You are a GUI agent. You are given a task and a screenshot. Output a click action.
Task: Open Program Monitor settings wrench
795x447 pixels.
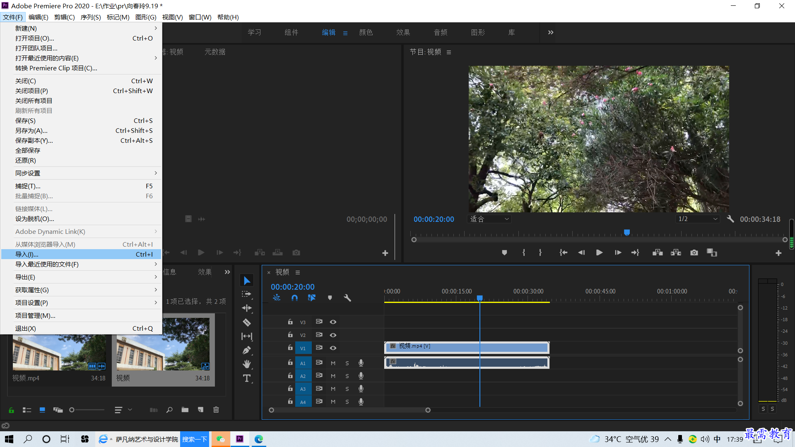point(730,219)
